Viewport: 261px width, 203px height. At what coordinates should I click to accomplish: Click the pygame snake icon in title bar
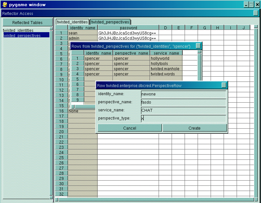[5, 5]
